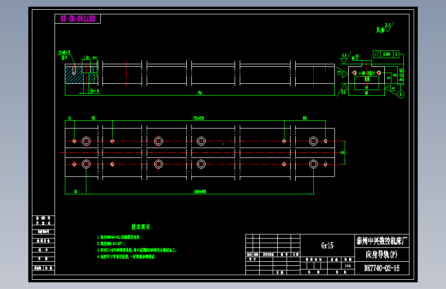The image size is (446, 289).
Task: Click technical requirement line 4
Action: [126, 257]
